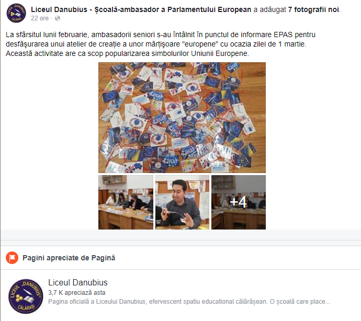This screenshot has height=321, width=361.
Task: Open the post author page name link
Action: pos(141,9)
